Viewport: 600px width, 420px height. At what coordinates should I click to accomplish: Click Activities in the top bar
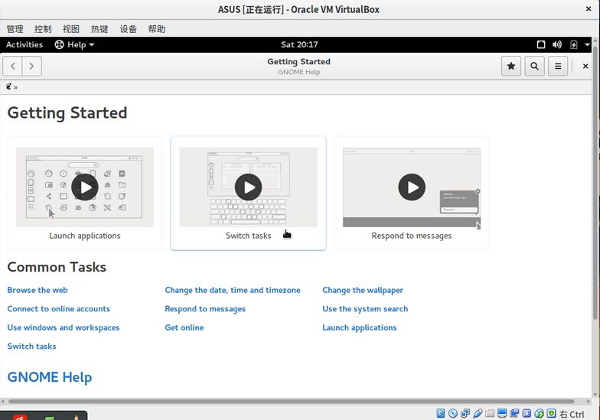coord(24,44)
